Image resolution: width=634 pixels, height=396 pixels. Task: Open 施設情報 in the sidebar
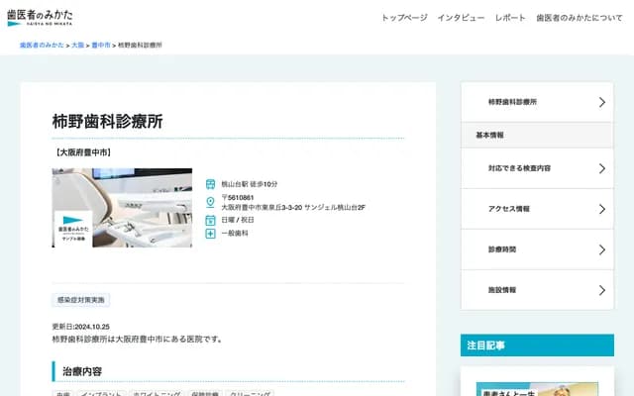(x=537, y=290)
